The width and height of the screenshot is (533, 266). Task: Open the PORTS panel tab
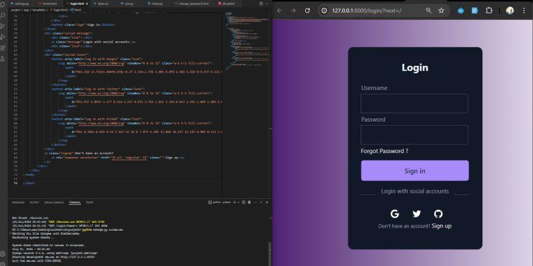tap(89, 203)
